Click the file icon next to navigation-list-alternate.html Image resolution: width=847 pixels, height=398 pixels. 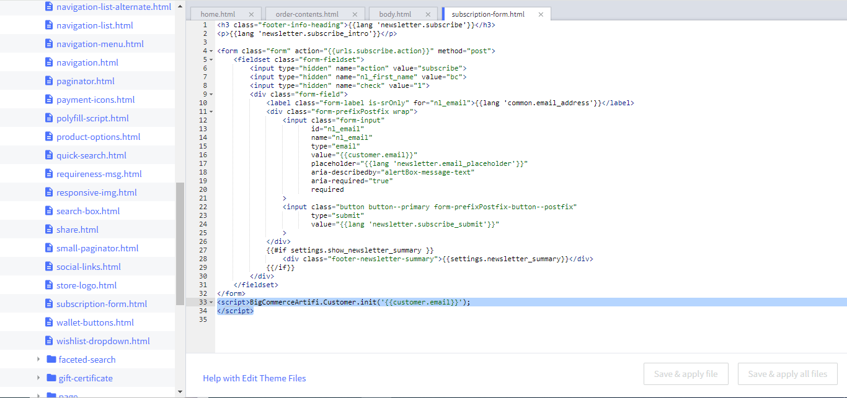click(x=50, y=7)
